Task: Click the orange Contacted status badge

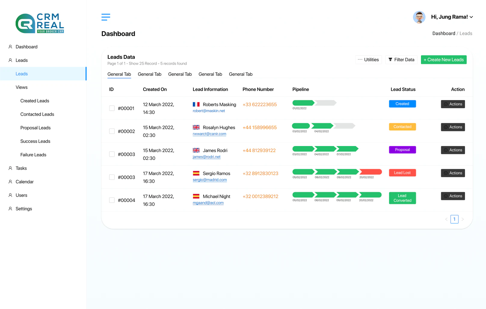Action: [402, 127]
